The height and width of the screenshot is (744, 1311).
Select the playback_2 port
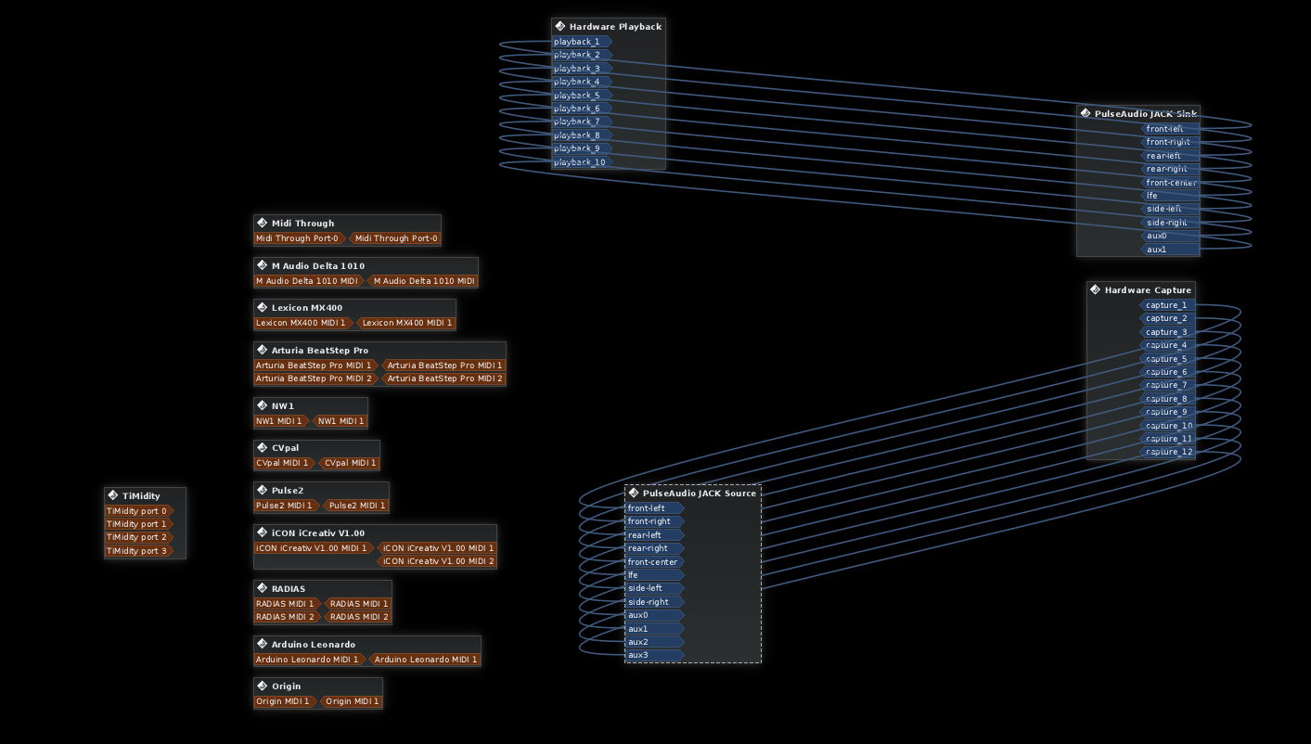pyautogui.click(x=582, y=55)
